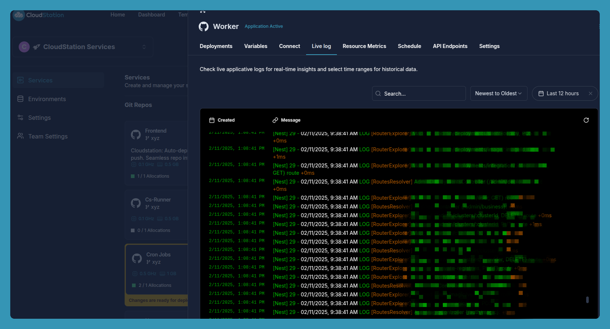
Task: Click the Frontend card GitHub icon
Action: tap(136, 134)
